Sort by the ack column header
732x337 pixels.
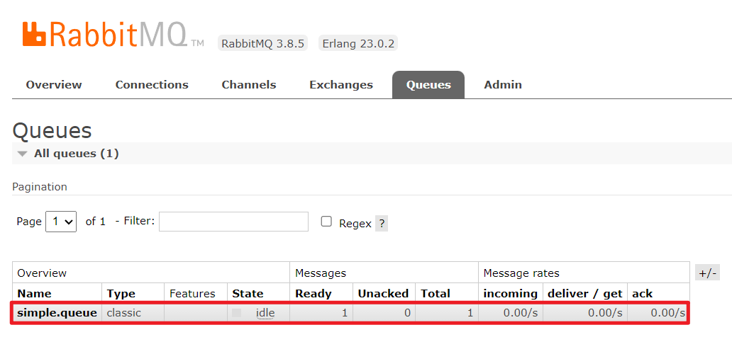pos(642,294)
